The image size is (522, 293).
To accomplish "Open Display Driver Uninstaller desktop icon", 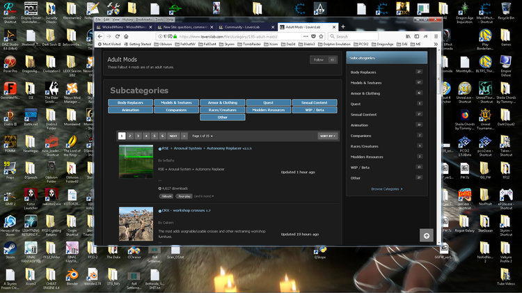I will pos(31,13).
